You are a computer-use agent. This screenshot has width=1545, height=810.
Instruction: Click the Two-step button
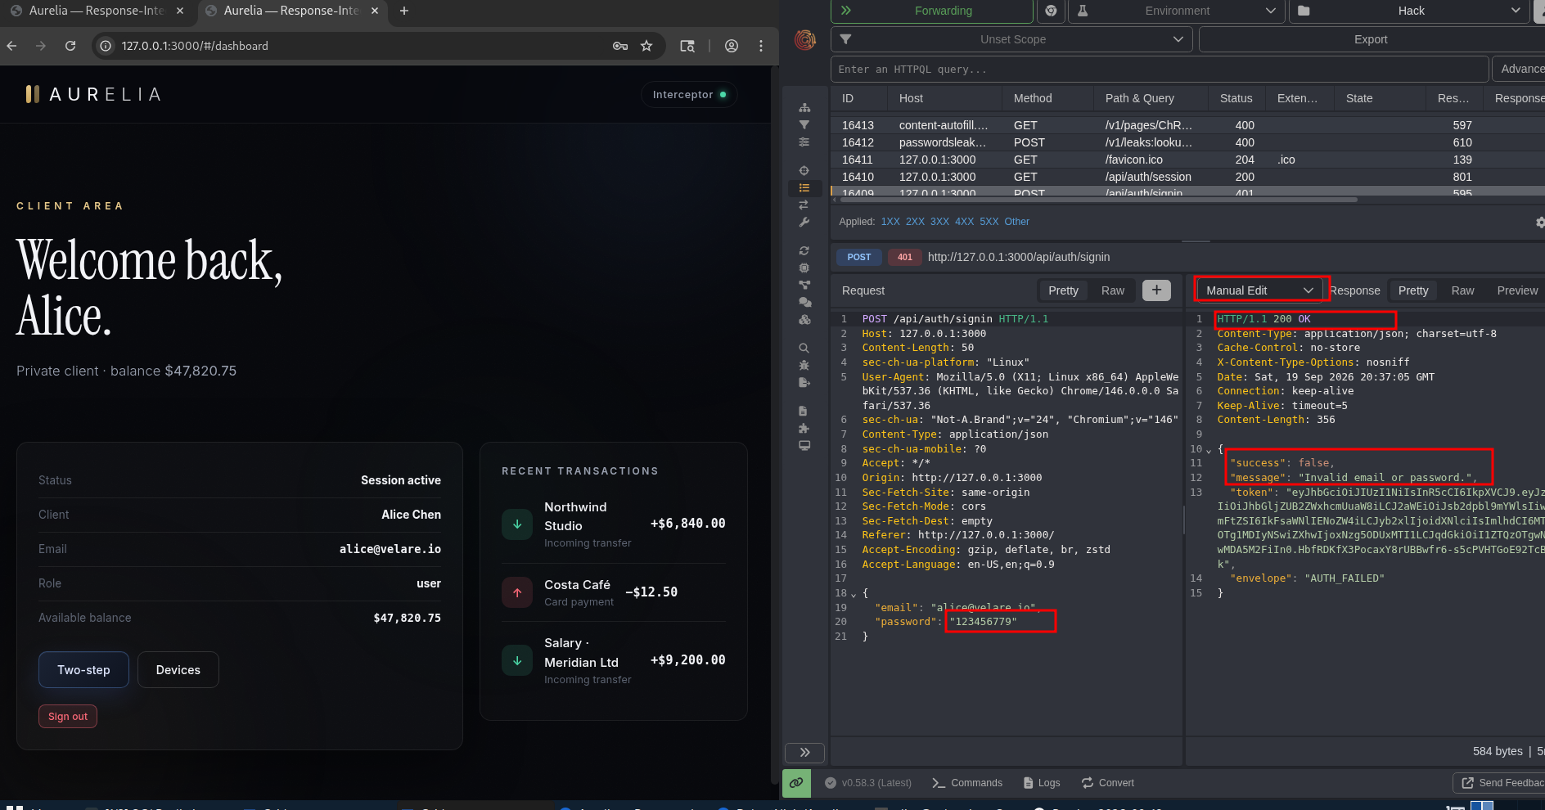point(83,670)
